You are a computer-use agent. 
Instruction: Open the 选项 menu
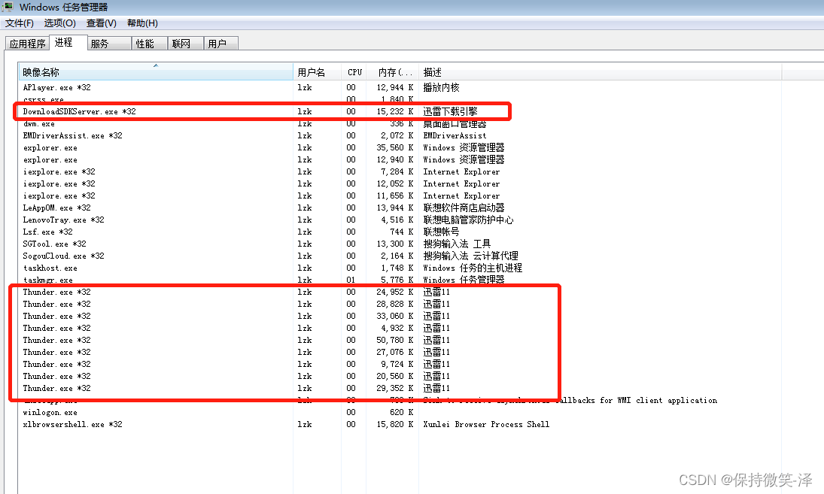[x=60, y=23]
